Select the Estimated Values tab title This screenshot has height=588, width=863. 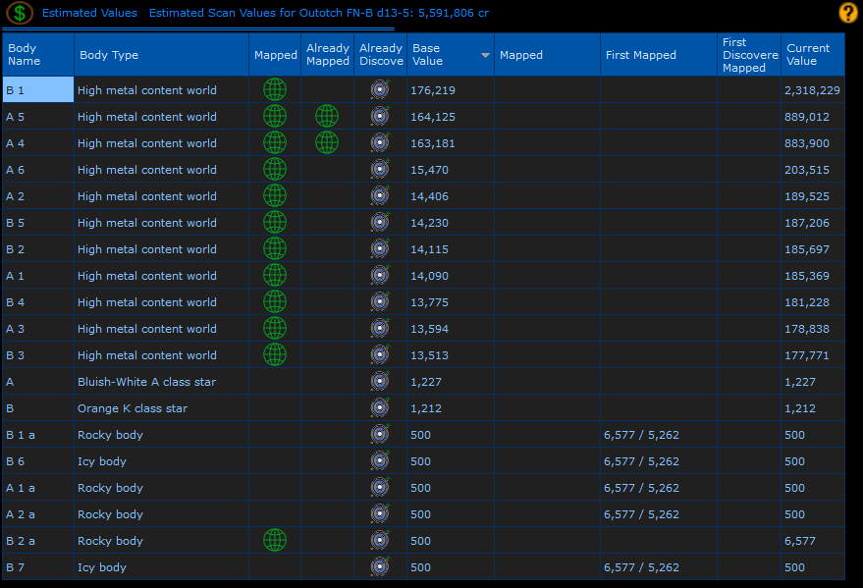tap(89, 13)
